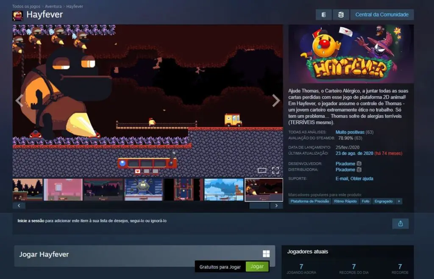Click the Jogar Hayfever heading
The height and width of the screenshot is (279, 434).
(x=44, y=254)
